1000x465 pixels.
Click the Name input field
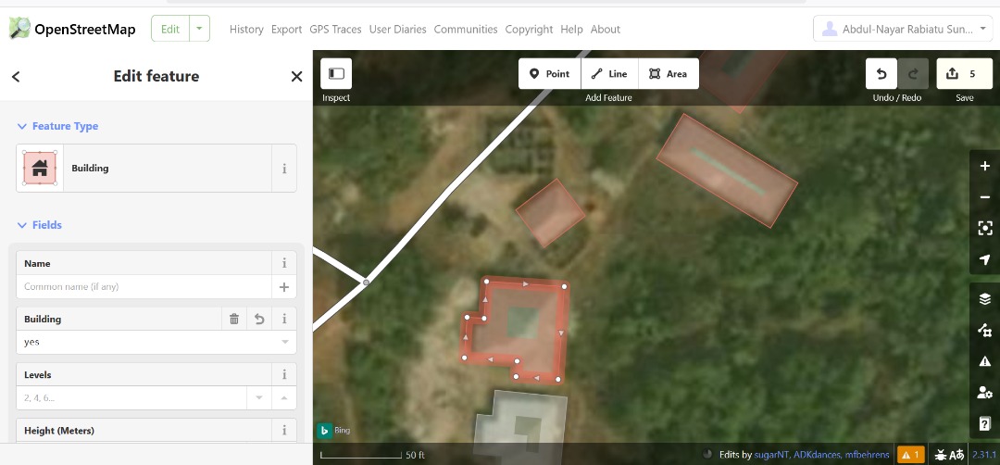point(144,287)
